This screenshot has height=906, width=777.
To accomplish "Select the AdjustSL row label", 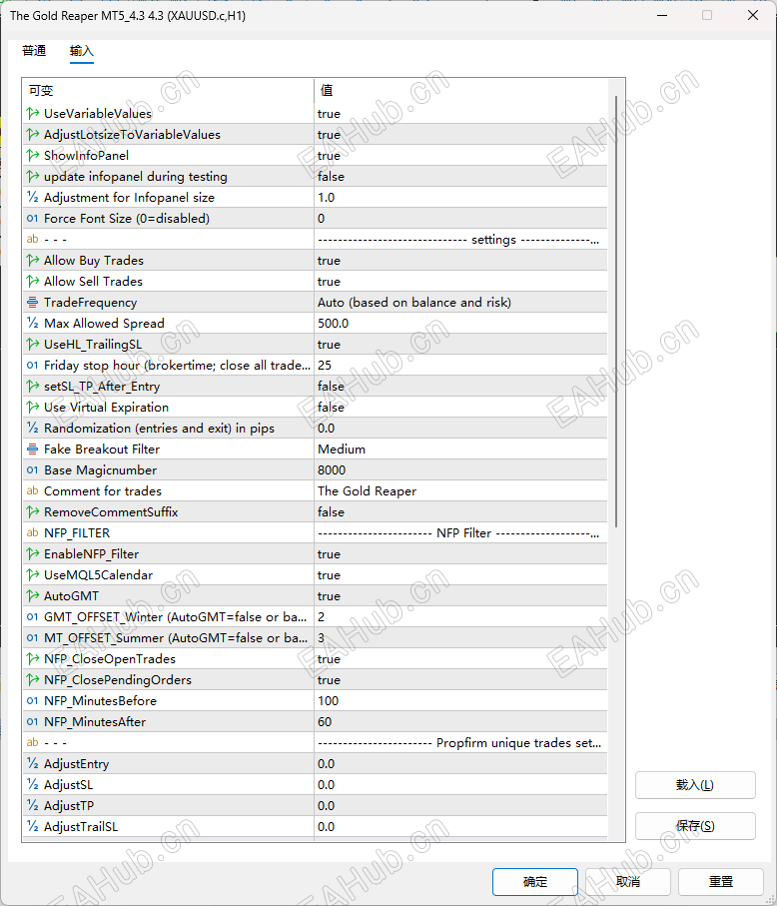I will coord(68,785).
